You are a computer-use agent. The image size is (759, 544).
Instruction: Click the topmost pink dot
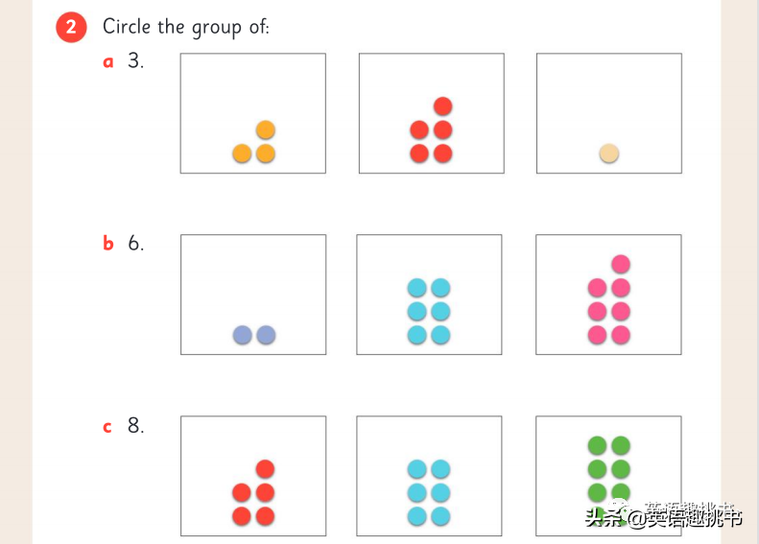tap(621, 264)
